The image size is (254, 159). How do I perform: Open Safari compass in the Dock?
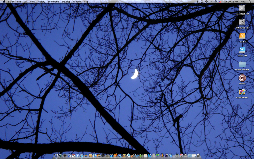tap(82, 155)
